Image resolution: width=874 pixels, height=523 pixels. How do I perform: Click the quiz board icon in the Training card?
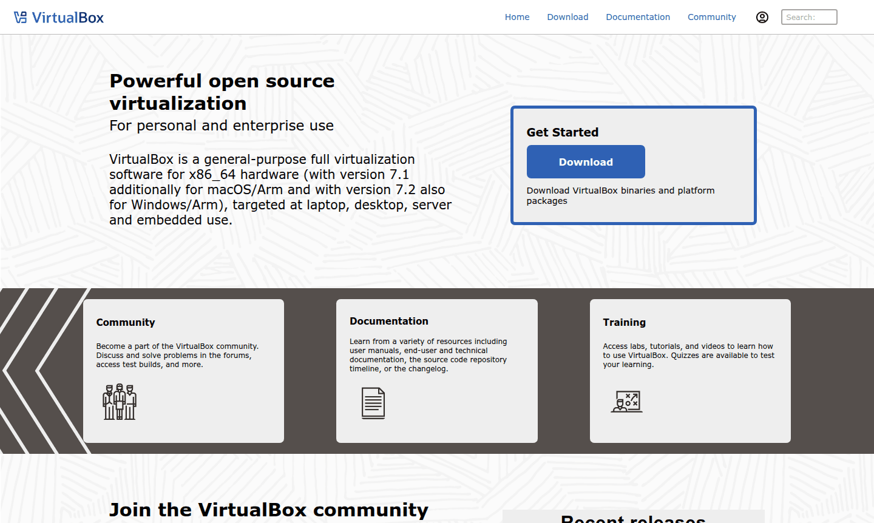(x=626, y=401)
